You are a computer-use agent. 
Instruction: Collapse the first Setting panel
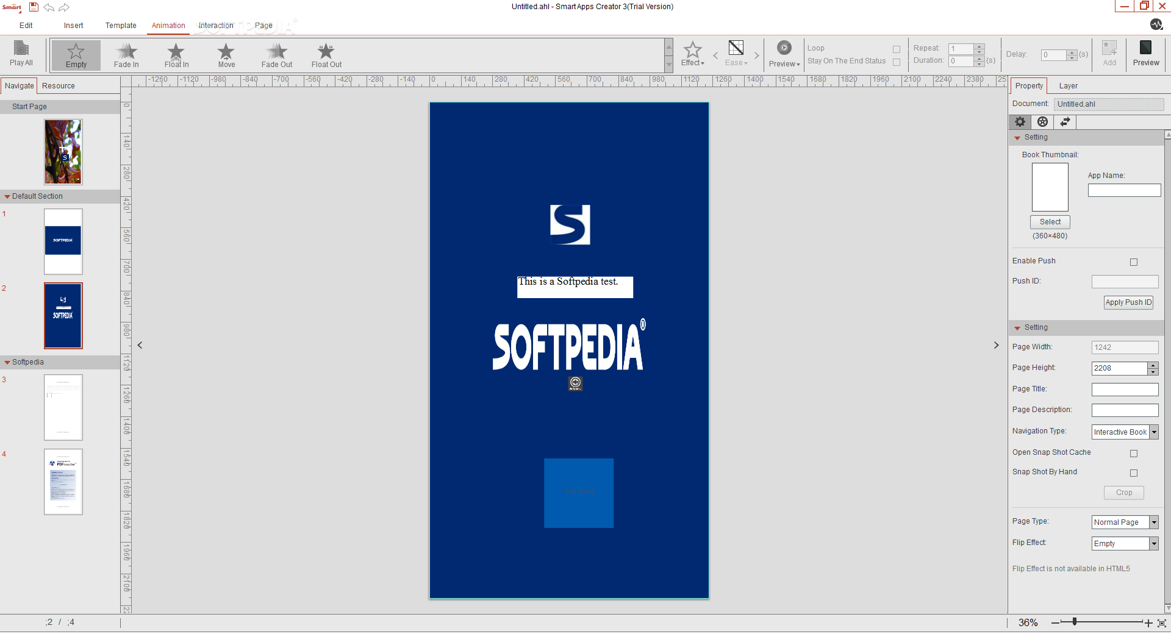(1017, 138)
